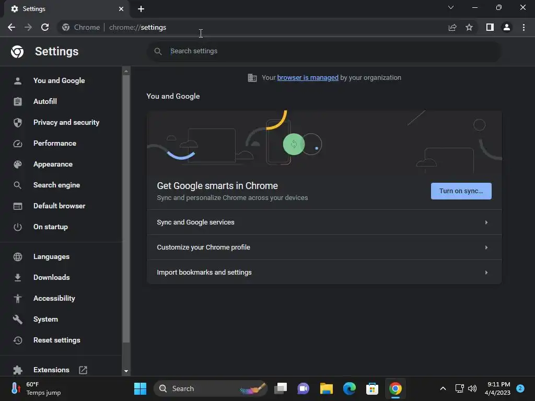The height and width of the screenshot is (401, 535).
Task: Focus the Search settings field
Action: click(x=324, y=51)
